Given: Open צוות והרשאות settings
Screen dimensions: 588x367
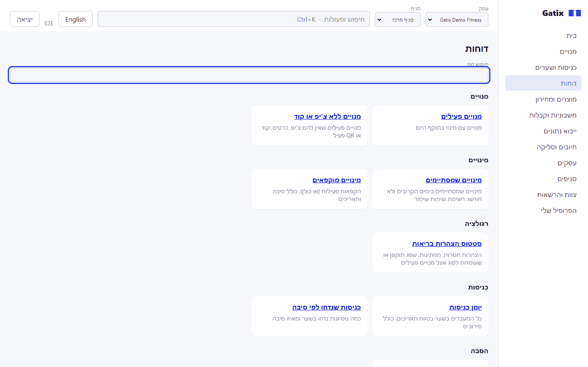Looking at the screenshot, I should click(543, 195).
